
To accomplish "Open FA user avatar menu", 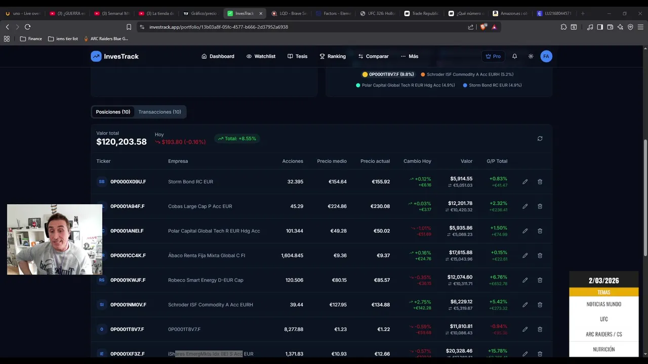I will [x=546, y=56].
